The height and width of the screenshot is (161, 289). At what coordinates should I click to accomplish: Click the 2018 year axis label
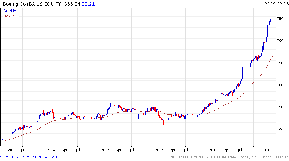point(267,150)
